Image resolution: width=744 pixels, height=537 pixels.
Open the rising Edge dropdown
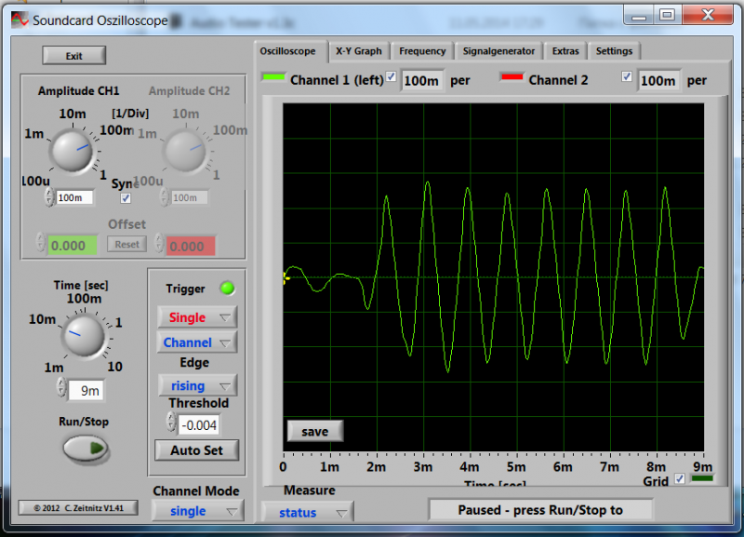[x=197, y=385]
